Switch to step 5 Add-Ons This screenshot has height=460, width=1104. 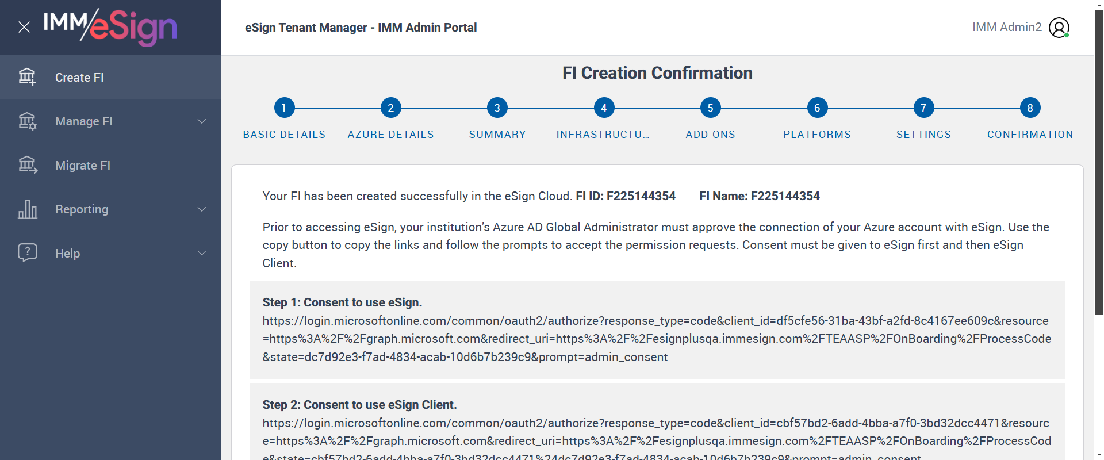pyautogui.click(x=710, y=108)
